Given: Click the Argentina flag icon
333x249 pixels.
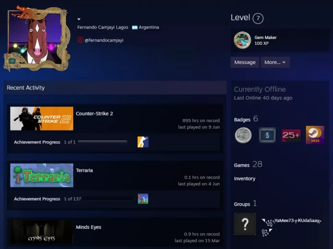Looking at the screenshot, I should [135, 27].
